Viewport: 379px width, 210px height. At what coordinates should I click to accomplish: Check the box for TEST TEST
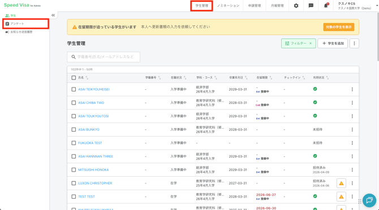[x=74, y=196]
